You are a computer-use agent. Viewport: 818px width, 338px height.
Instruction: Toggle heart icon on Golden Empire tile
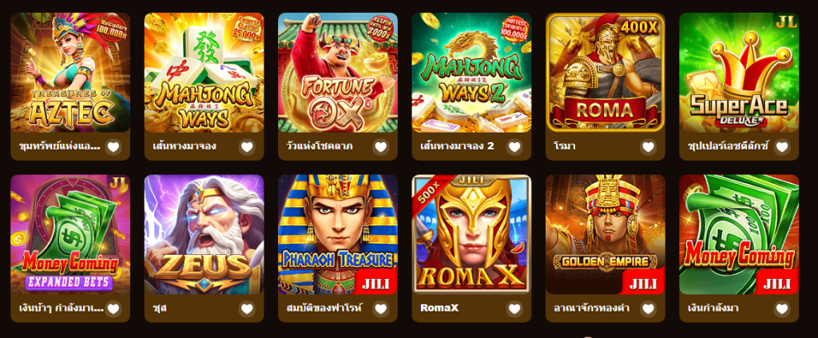[x=648, y=308]
